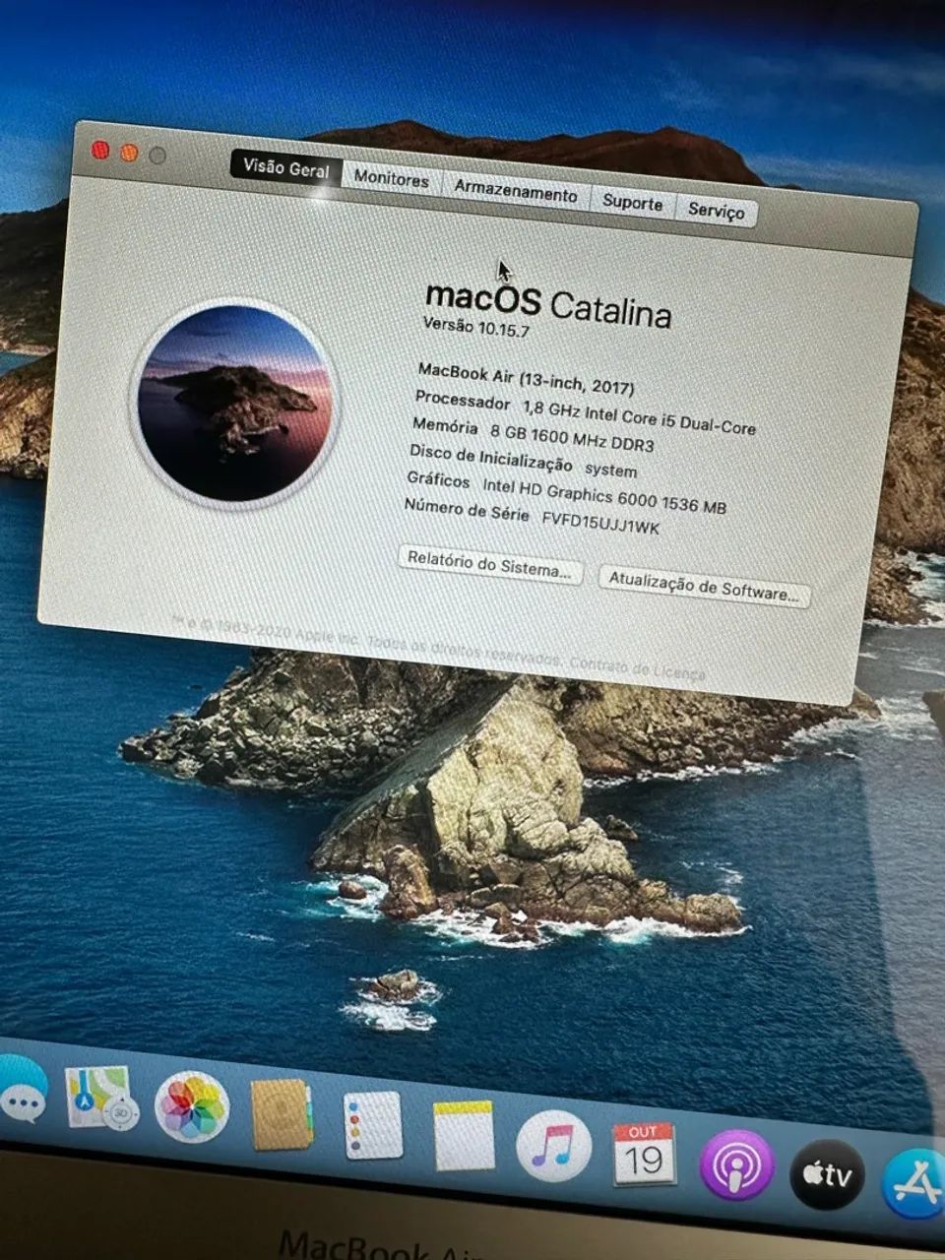Open the App Store in the Dock

pyautogui.click(x=913, y=1184)
